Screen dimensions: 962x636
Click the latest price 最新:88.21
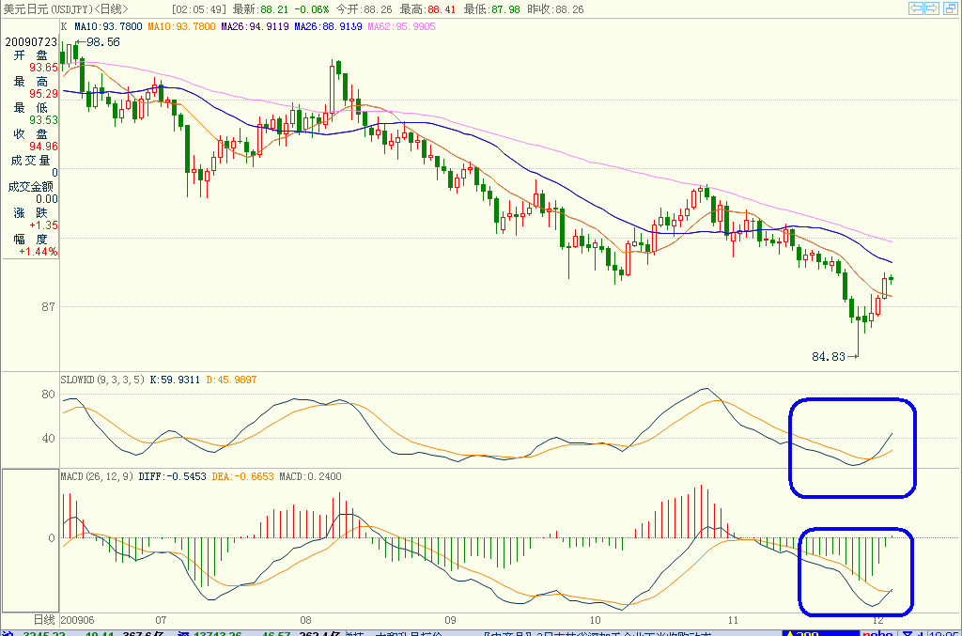(x=261, y=9)
